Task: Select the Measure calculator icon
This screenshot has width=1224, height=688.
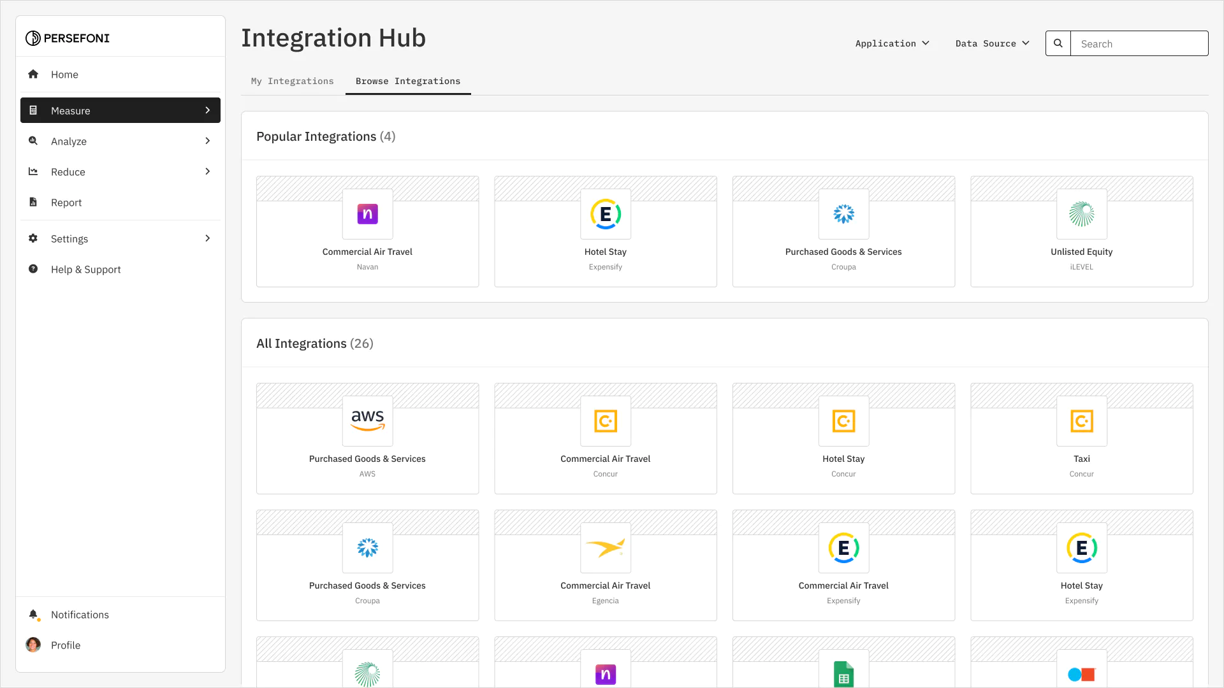Action: click(34, 110)
